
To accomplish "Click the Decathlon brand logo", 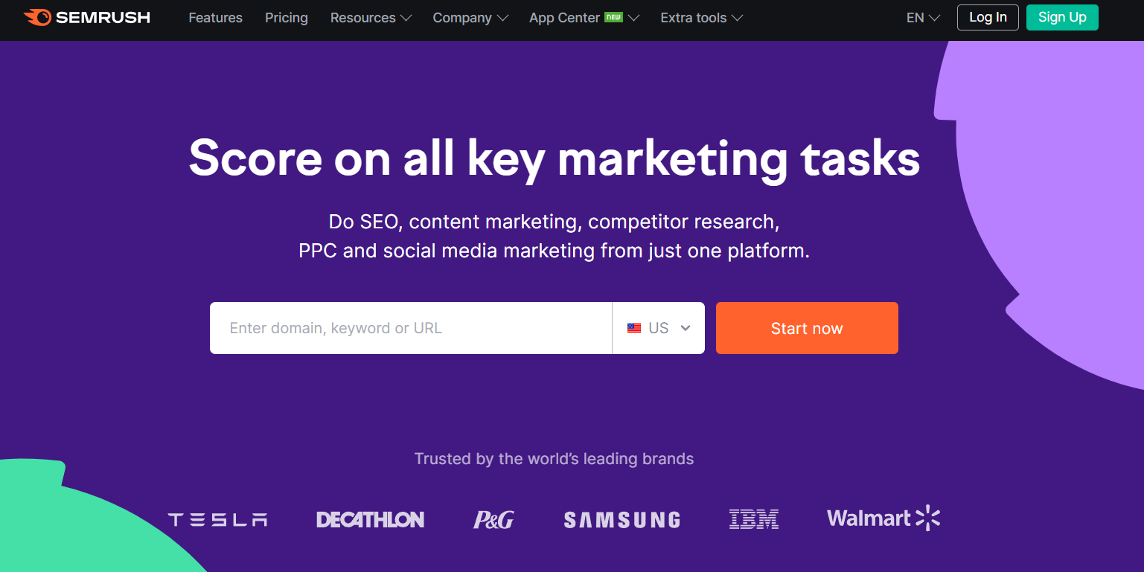I will coord(370,520).
